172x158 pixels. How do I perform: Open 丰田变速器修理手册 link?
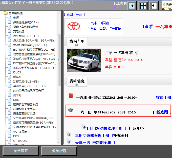92,135
